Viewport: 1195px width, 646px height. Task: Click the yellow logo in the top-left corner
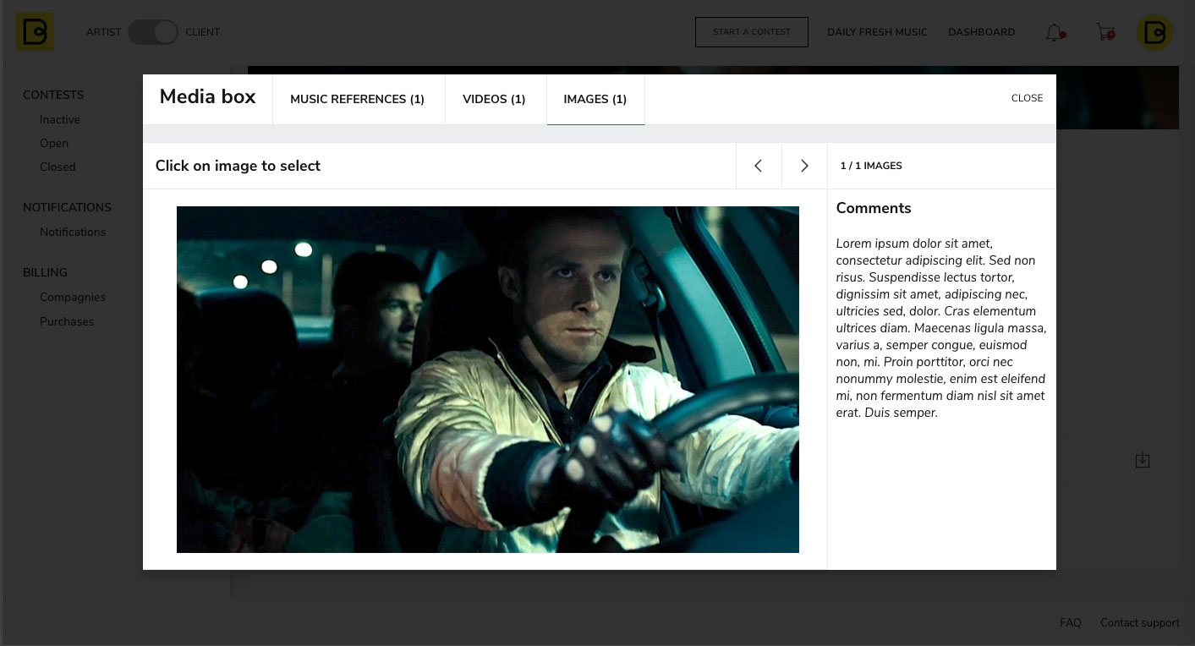(x=35, y=32)
